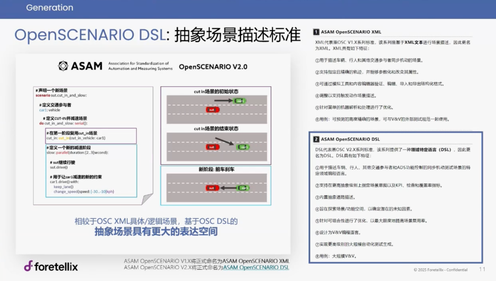Click the slide page number 11
Viewport: 496px width, 281px height.
click(482, 269)
